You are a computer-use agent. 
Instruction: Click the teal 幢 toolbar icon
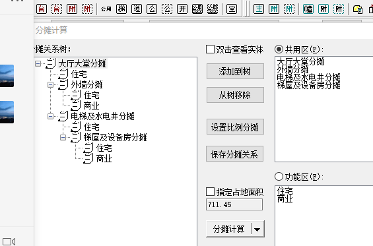coord(308,9)
